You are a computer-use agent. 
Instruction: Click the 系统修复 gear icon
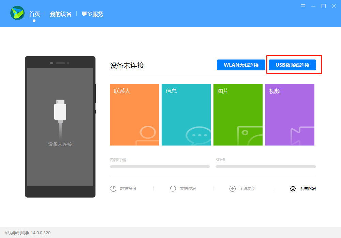(293, 189)
